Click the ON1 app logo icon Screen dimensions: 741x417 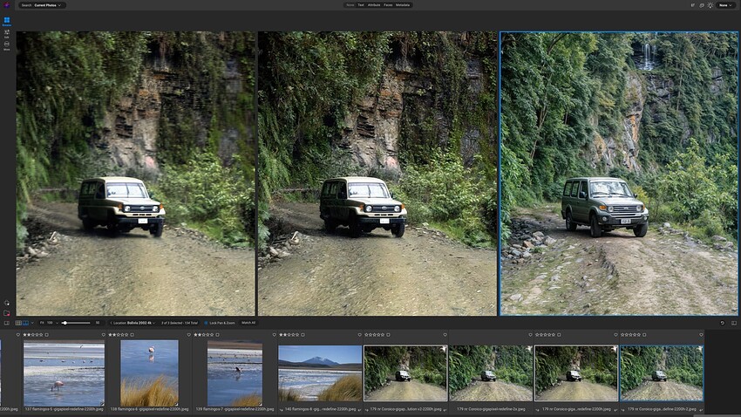(x=7, y=4)
